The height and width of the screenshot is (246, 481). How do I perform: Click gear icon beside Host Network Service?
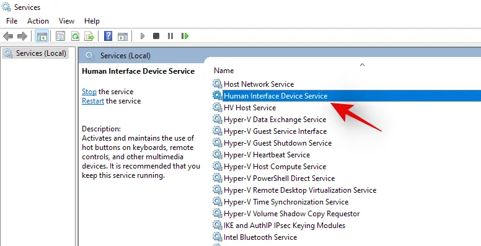(x=217, y=84)
